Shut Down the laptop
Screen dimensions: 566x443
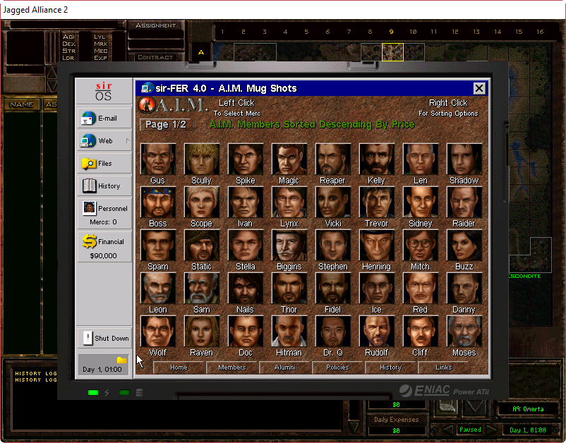104,338
